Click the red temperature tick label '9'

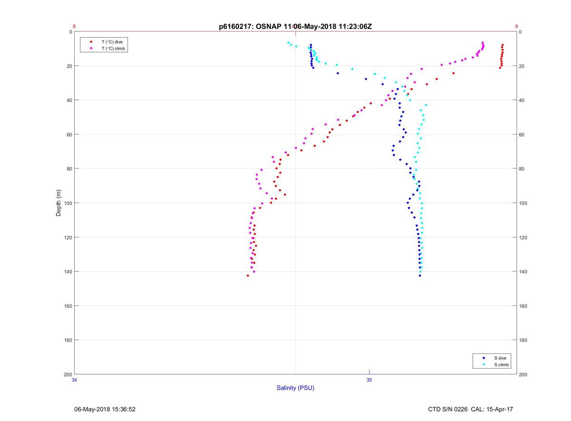pos(516,27)
